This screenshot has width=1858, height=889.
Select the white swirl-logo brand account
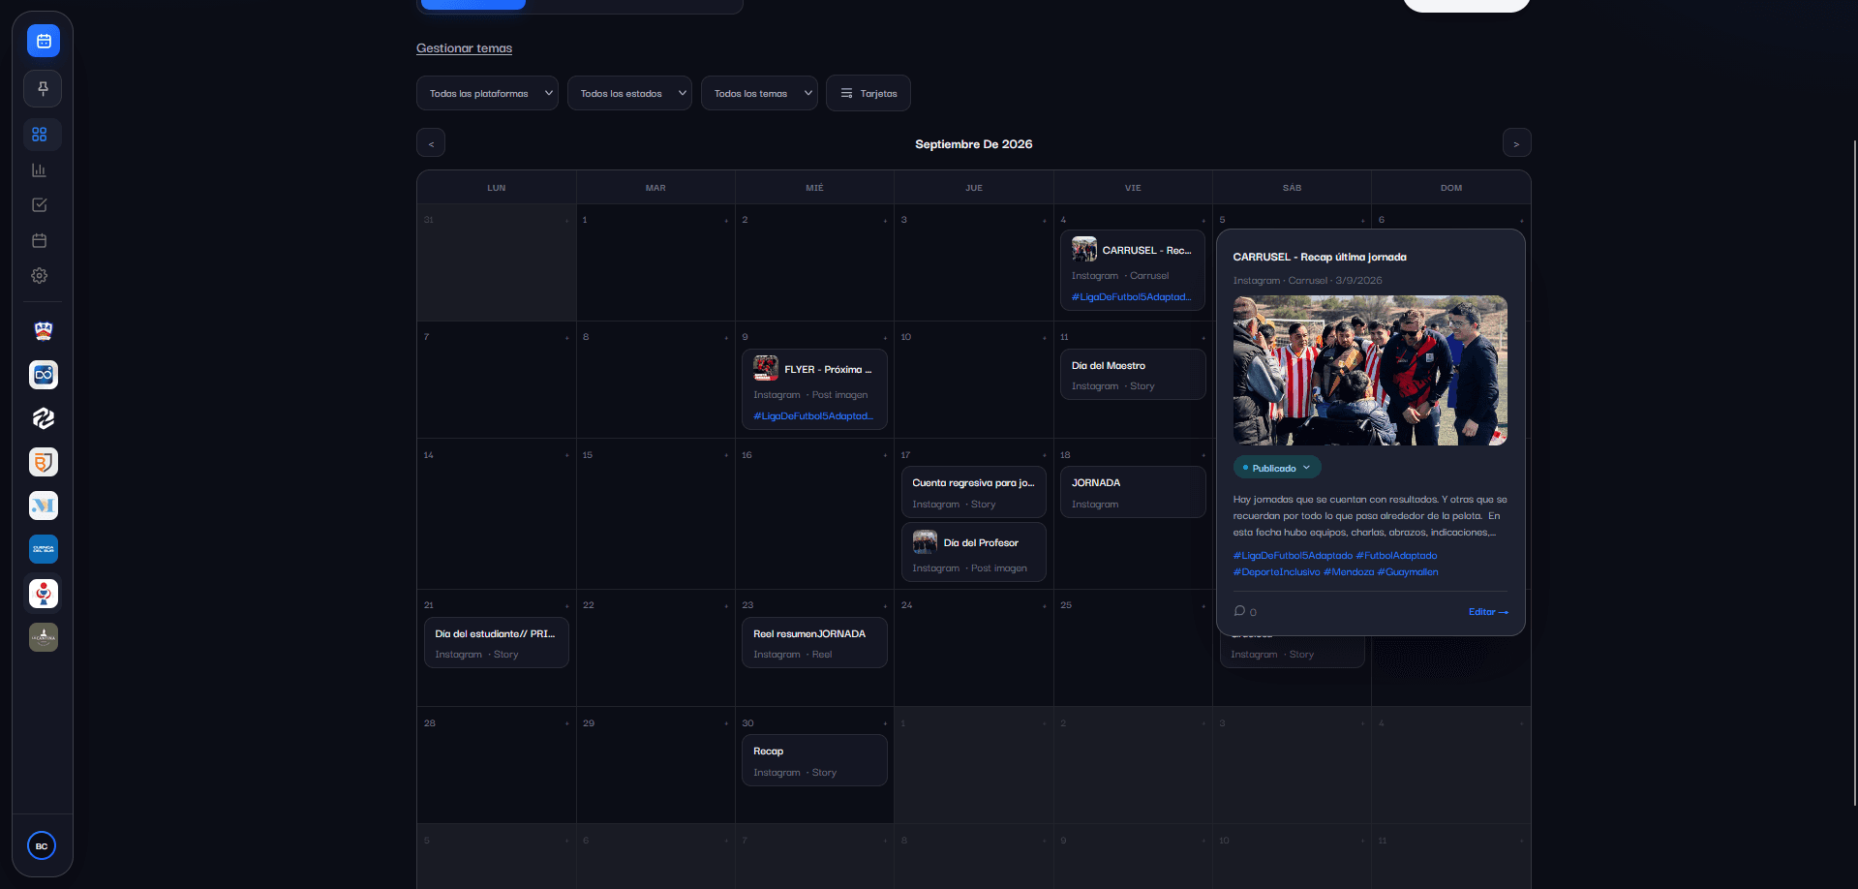point(44,418)
